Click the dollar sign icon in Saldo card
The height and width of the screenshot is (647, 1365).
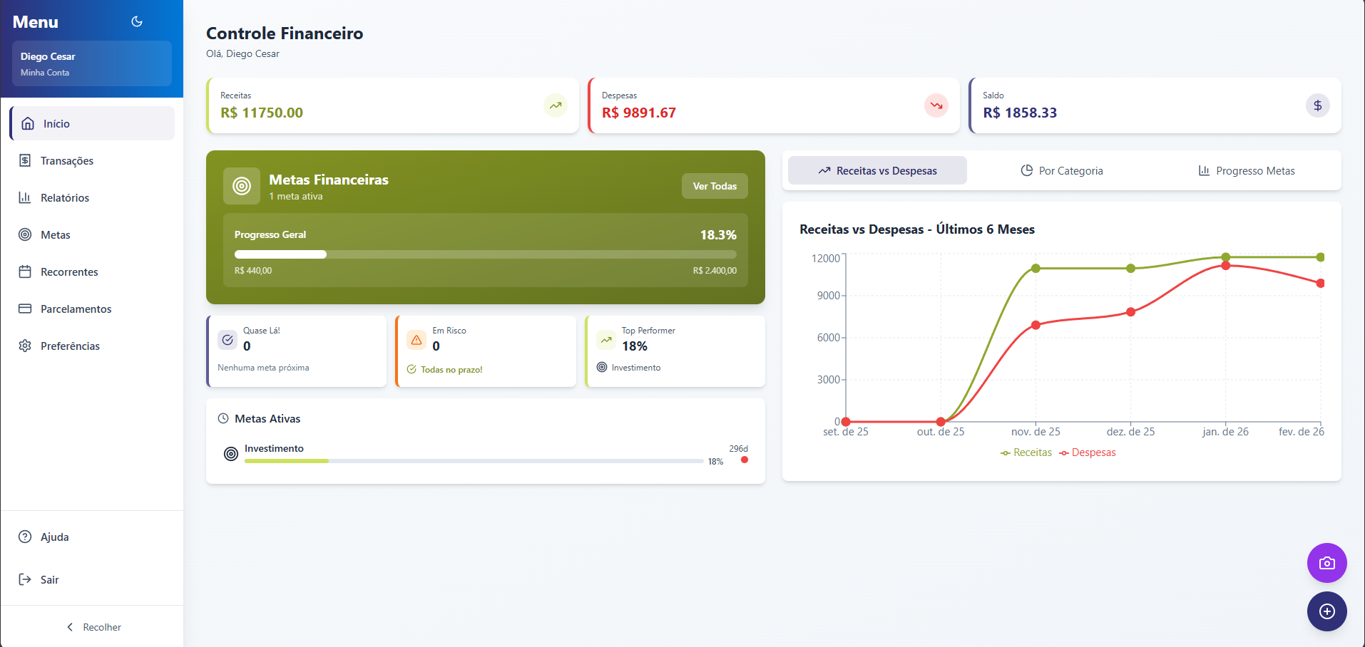[x=1317, y=105]
